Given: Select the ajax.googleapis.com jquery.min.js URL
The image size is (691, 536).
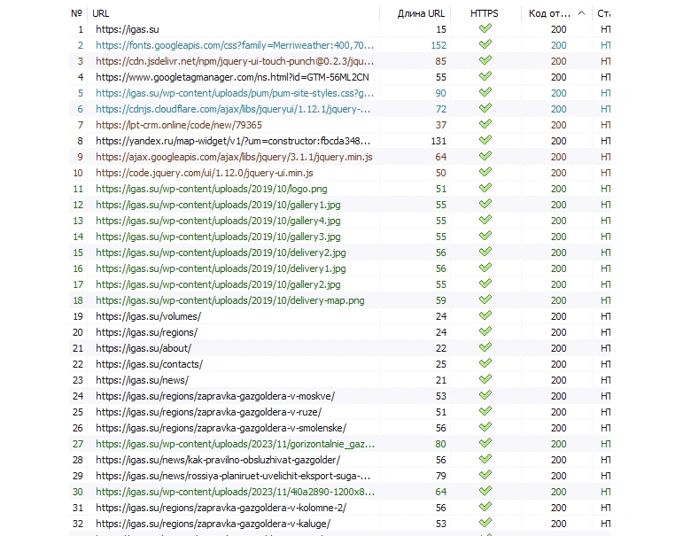Looking at the screenshot, I should [x=234, y=157].
